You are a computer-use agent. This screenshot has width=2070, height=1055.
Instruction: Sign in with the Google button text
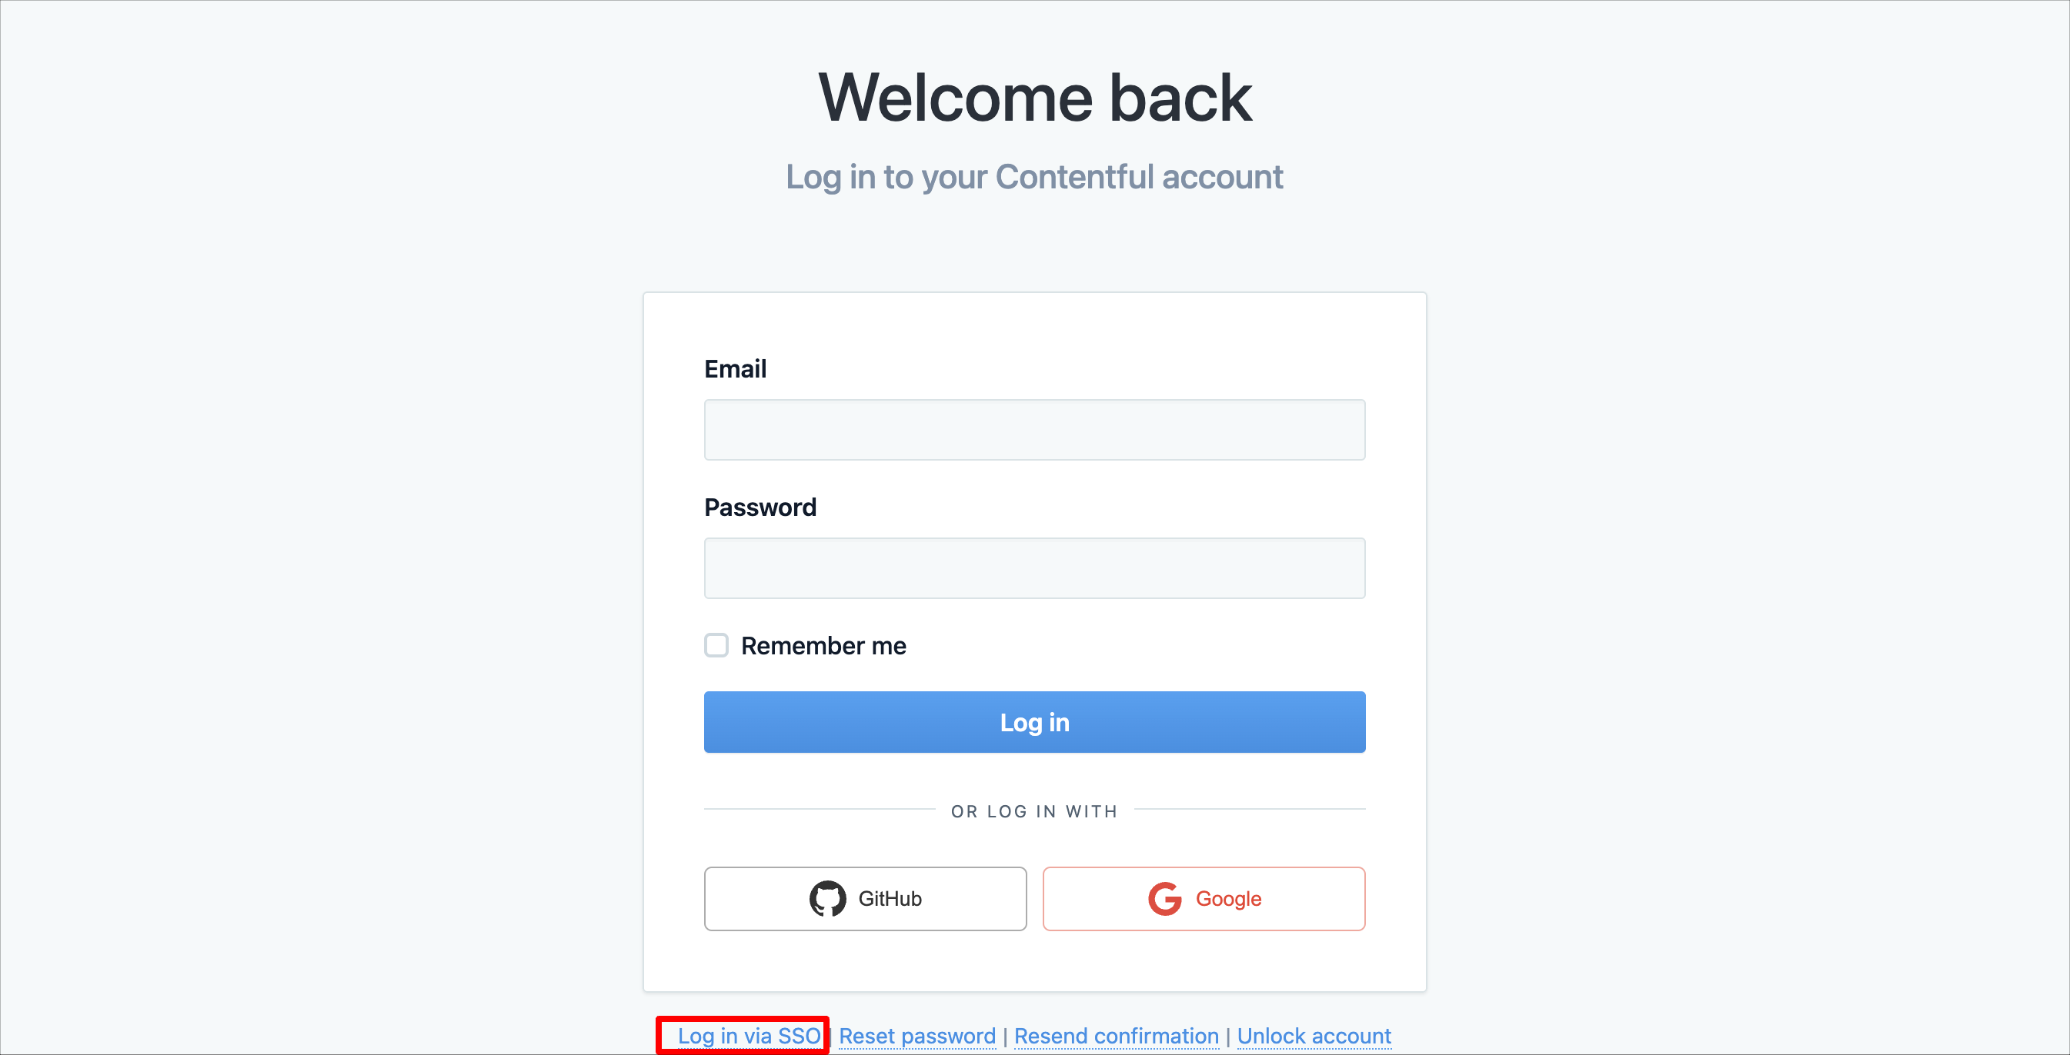(1228, 898)
